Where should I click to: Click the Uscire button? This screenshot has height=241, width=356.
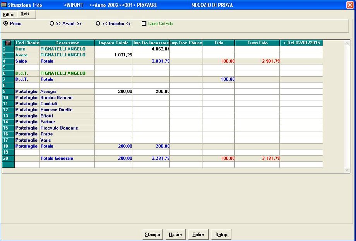coord(175,234)
